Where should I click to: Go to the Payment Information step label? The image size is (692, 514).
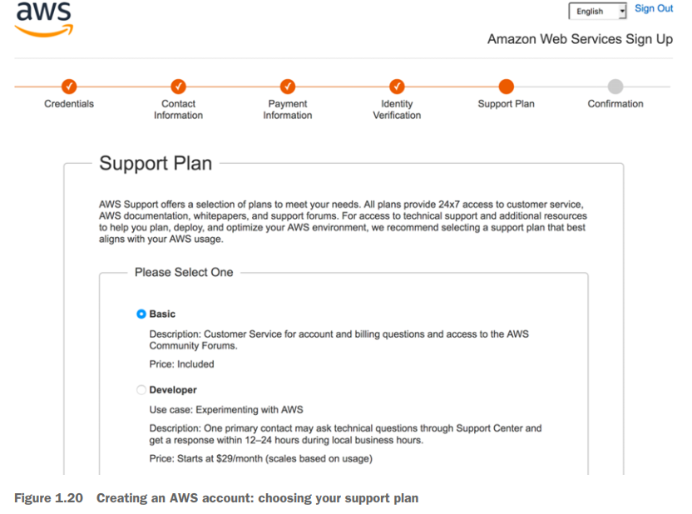pyautogui.click(x=288, y=110)
